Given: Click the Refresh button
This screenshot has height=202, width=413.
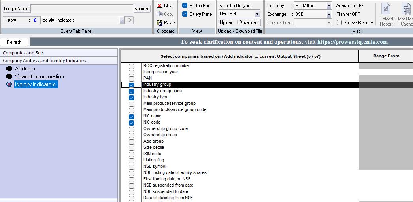Looking at the screenshot, I should coord(14,42).
